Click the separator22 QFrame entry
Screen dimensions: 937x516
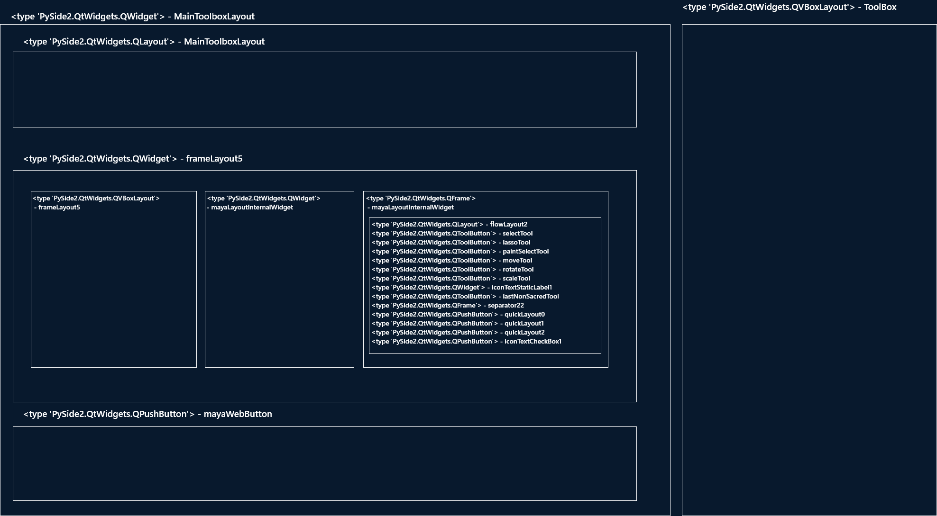(448, 306)
